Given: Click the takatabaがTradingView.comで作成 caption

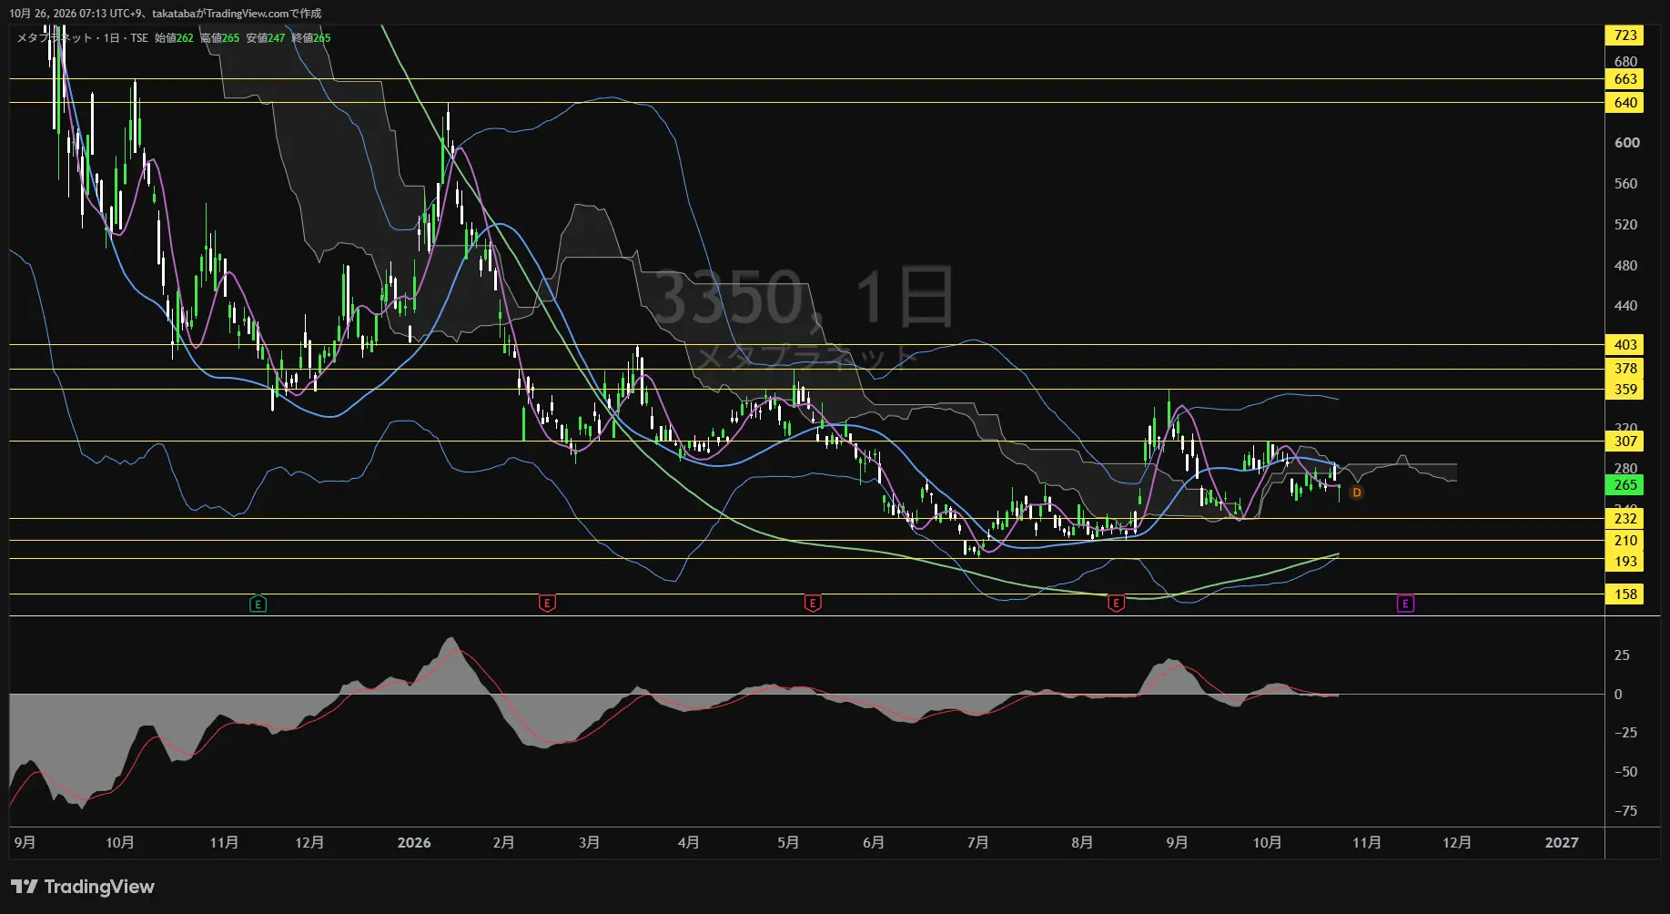Looking at the screenshot, I should (x=237, y=14).
